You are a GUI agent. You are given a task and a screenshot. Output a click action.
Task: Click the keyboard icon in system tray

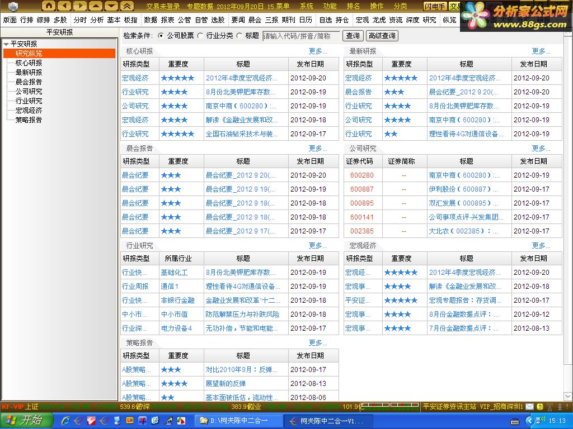(x=515, y=422)
